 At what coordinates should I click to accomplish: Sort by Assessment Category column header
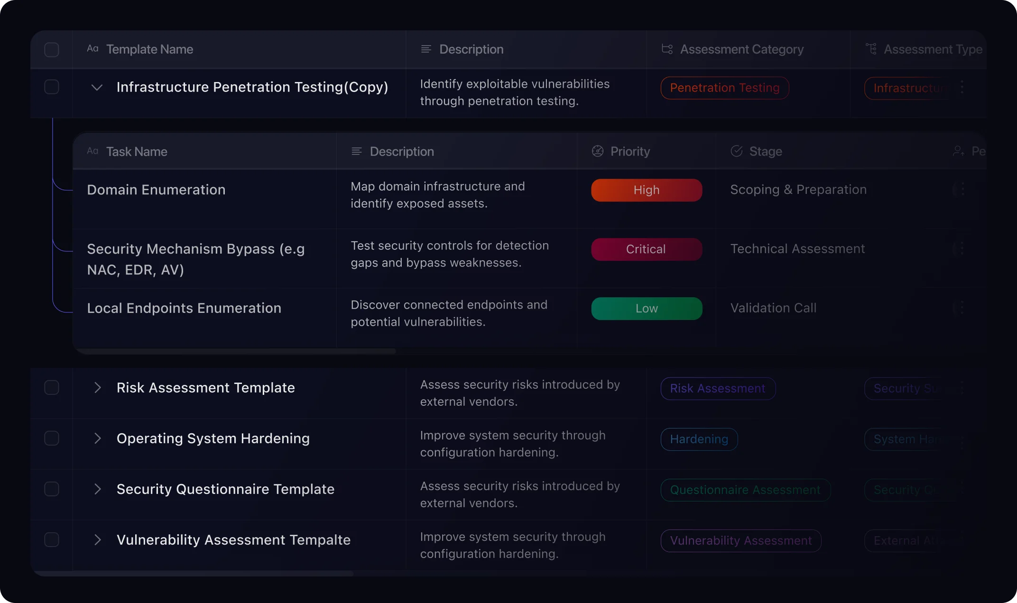pos(742,49)
